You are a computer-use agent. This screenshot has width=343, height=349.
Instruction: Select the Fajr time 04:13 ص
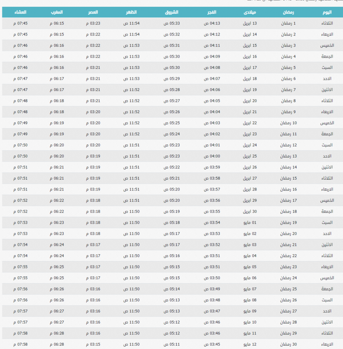pos(212,24)
